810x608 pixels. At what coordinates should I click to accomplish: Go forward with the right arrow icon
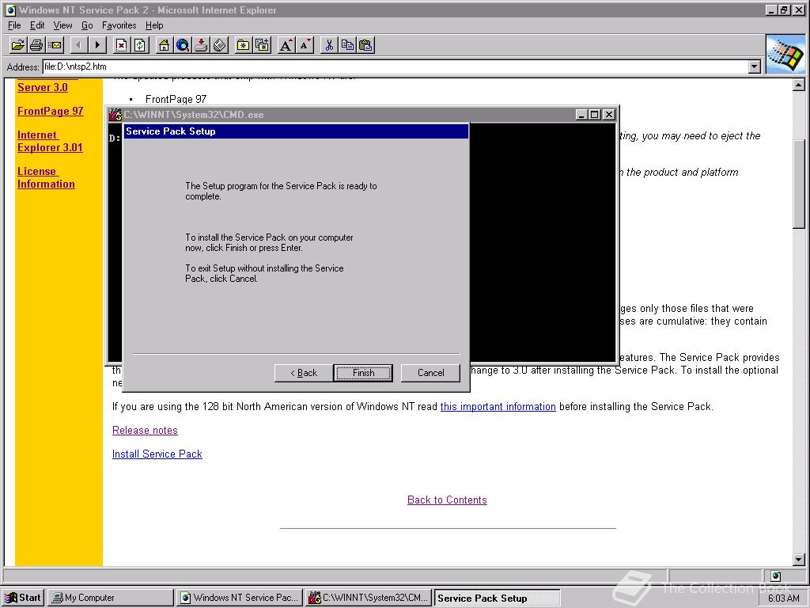tap(97, 45)
